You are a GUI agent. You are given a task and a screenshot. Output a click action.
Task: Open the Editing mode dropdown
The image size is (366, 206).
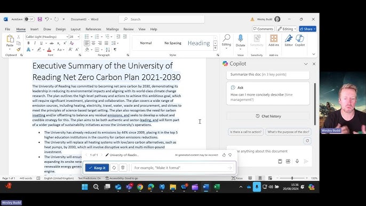(x=287, y=29)
